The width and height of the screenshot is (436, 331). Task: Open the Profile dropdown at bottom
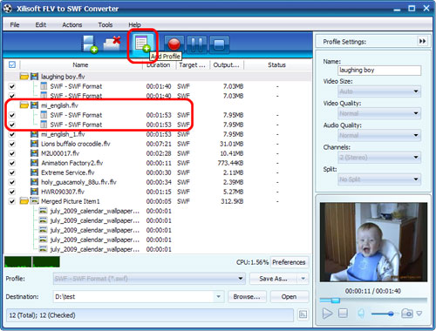[149, 279]
